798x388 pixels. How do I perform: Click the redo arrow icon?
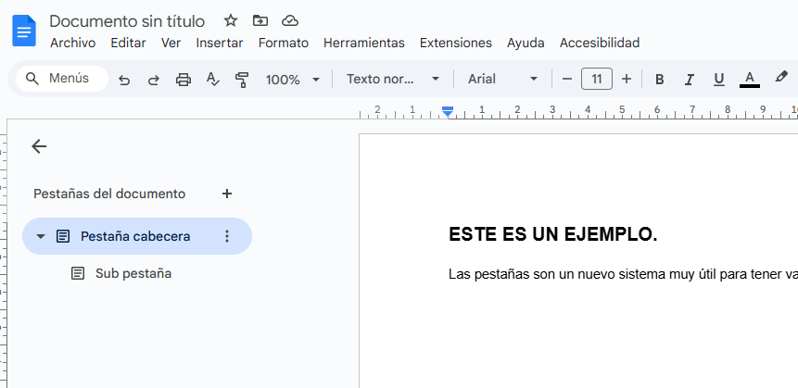pyautogui.click(x=154, y=80)
